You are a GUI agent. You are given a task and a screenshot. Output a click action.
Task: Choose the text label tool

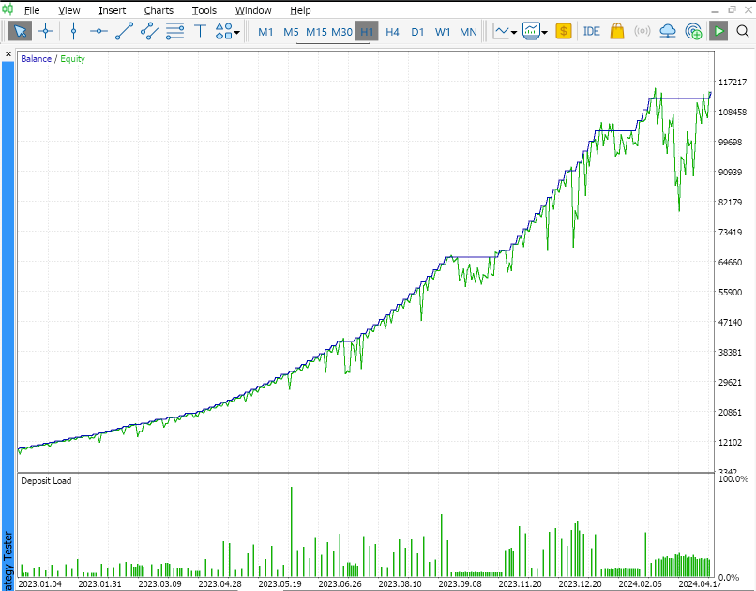tap(200, 31)
